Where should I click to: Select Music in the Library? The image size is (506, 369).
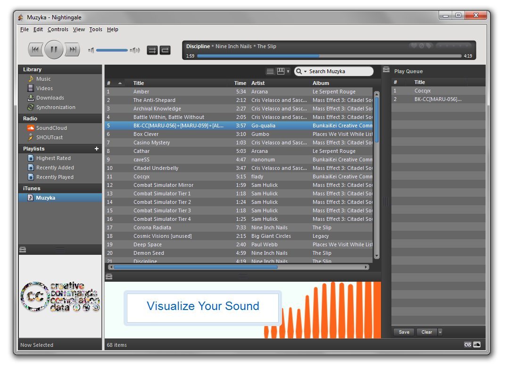[x=60, y=79]
